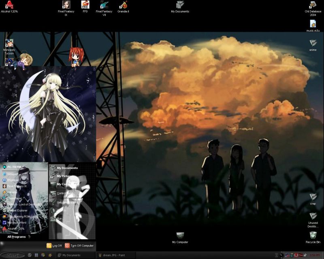Click the Turn Off Computer button
Viewport: 324px width, 259px height.
[x=79, y=246]
